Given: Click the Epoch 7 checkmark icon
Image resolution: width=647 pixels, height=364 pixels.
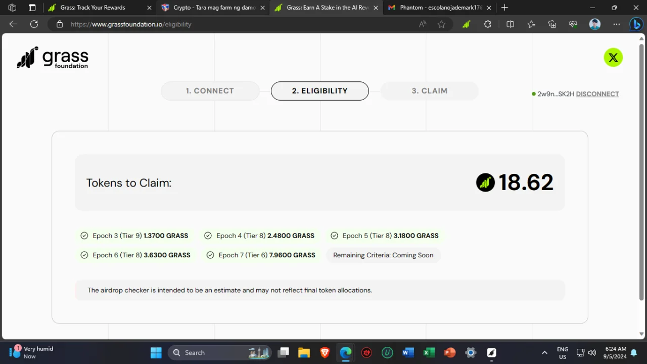Looking at the screenshot, I should [210, 255].
